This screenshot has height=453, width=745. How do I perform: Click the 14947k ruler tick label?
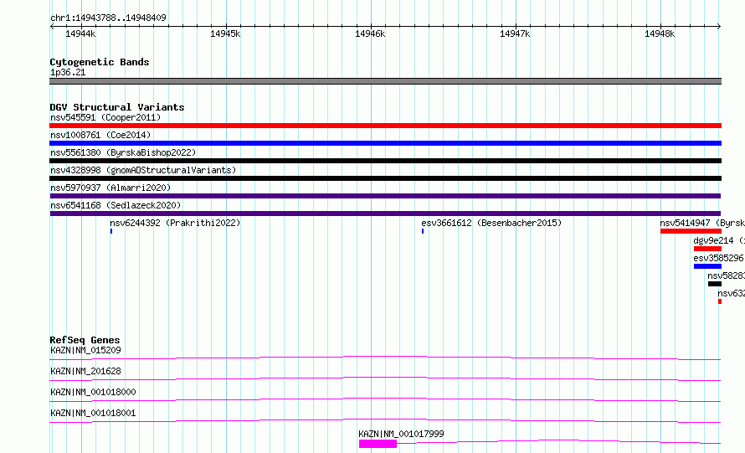(x=515, y=33)
